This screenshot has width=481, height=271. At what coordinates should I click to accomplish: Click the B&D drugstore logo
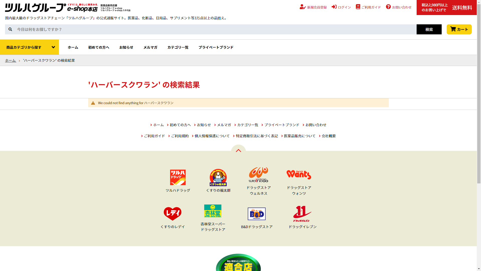(257, 214)
